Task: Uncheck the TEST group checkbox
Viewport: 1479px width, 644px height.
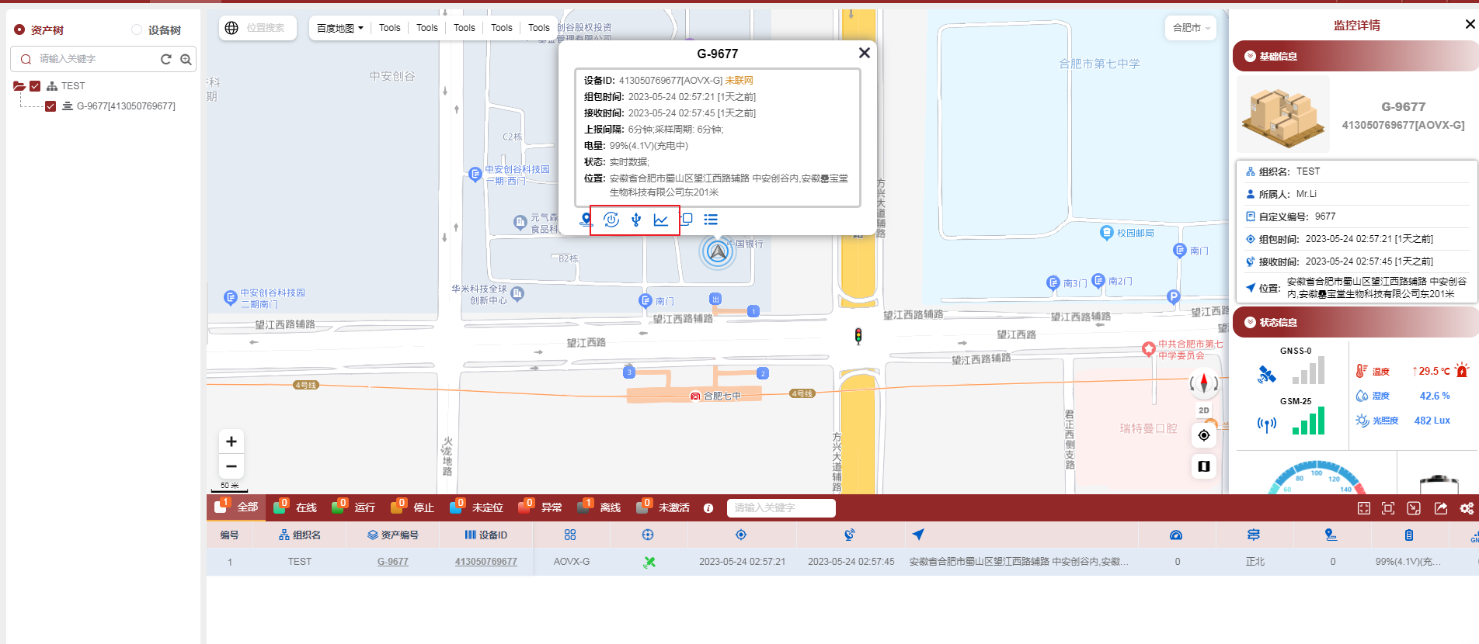Action: 35,86
